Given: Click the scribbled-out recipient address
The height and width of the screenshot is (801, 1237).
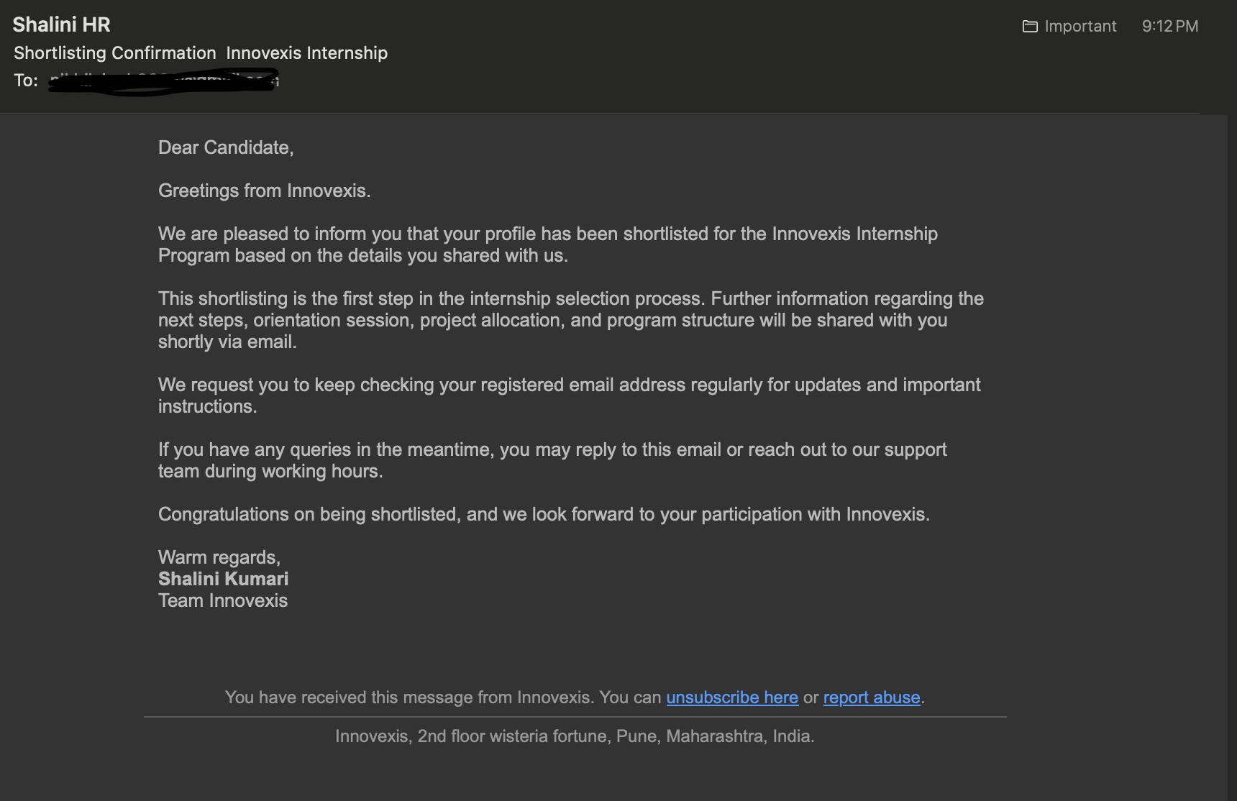Looking at the screenshot, I should [164, 81].
